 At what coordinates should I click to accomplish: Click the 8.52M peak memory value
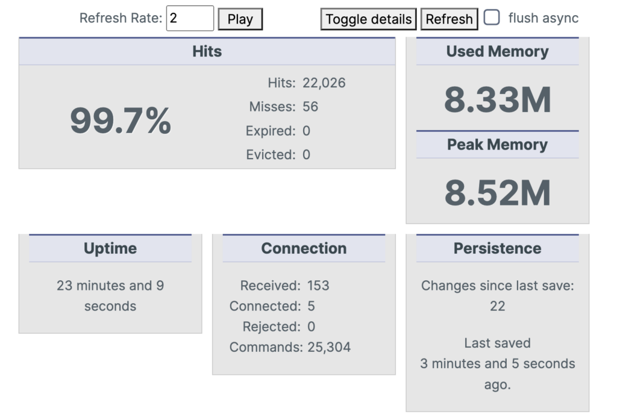(497, 192)
